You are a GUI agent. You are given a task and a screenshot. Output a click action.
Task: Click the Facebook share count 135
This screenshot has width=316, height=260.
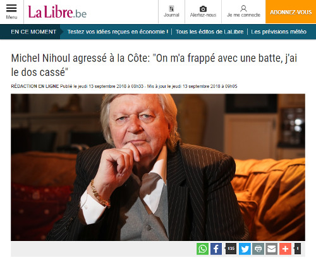[231, 249]
